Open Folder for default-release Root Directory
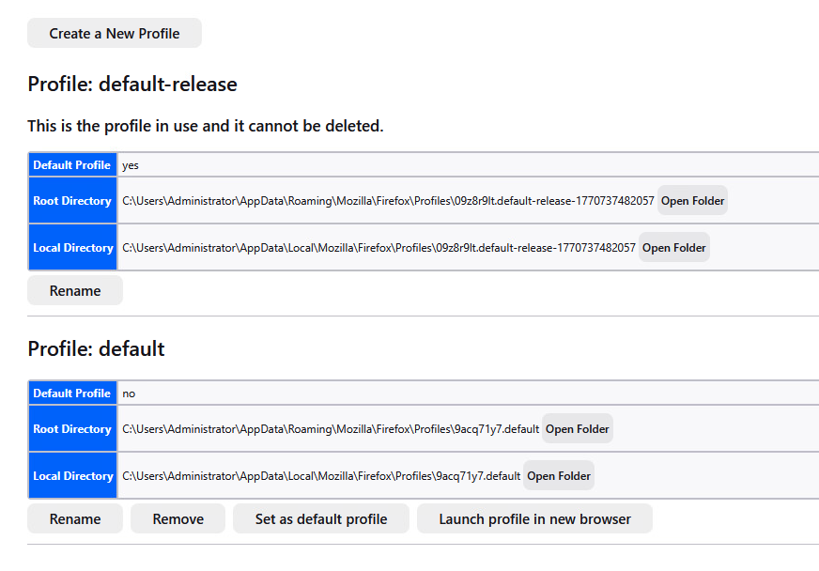 (x=692, y=201)
